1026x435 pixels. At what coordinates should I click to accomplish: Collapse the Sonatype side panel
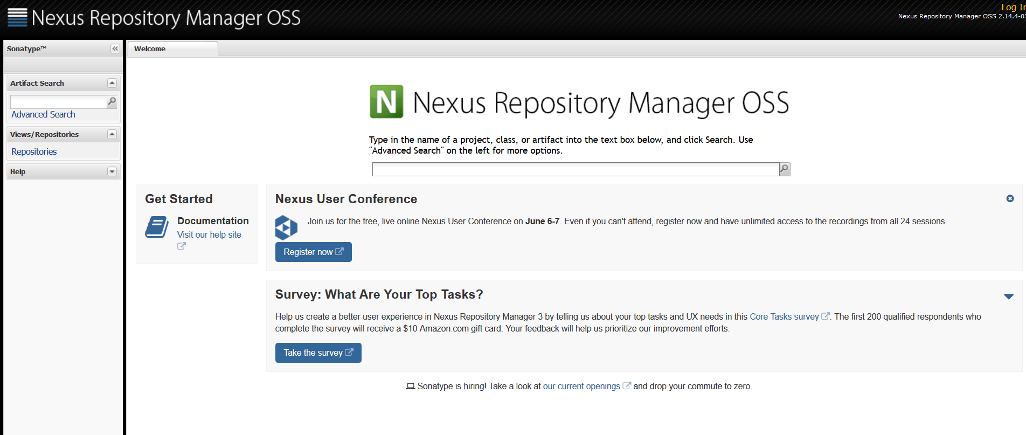[x=115, y=49]
